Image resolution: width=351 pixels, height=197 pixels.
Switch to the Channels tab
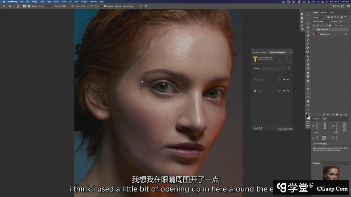pyautogui.click(x=324, y=13)
